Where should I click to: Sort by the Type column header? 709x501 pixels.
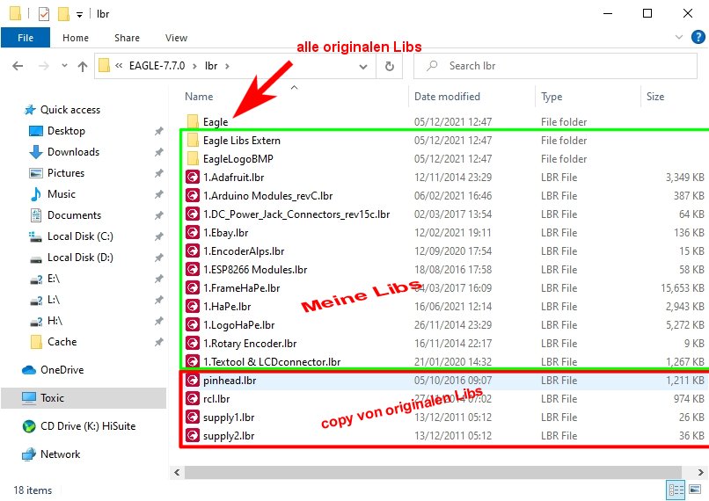(552, 97)
